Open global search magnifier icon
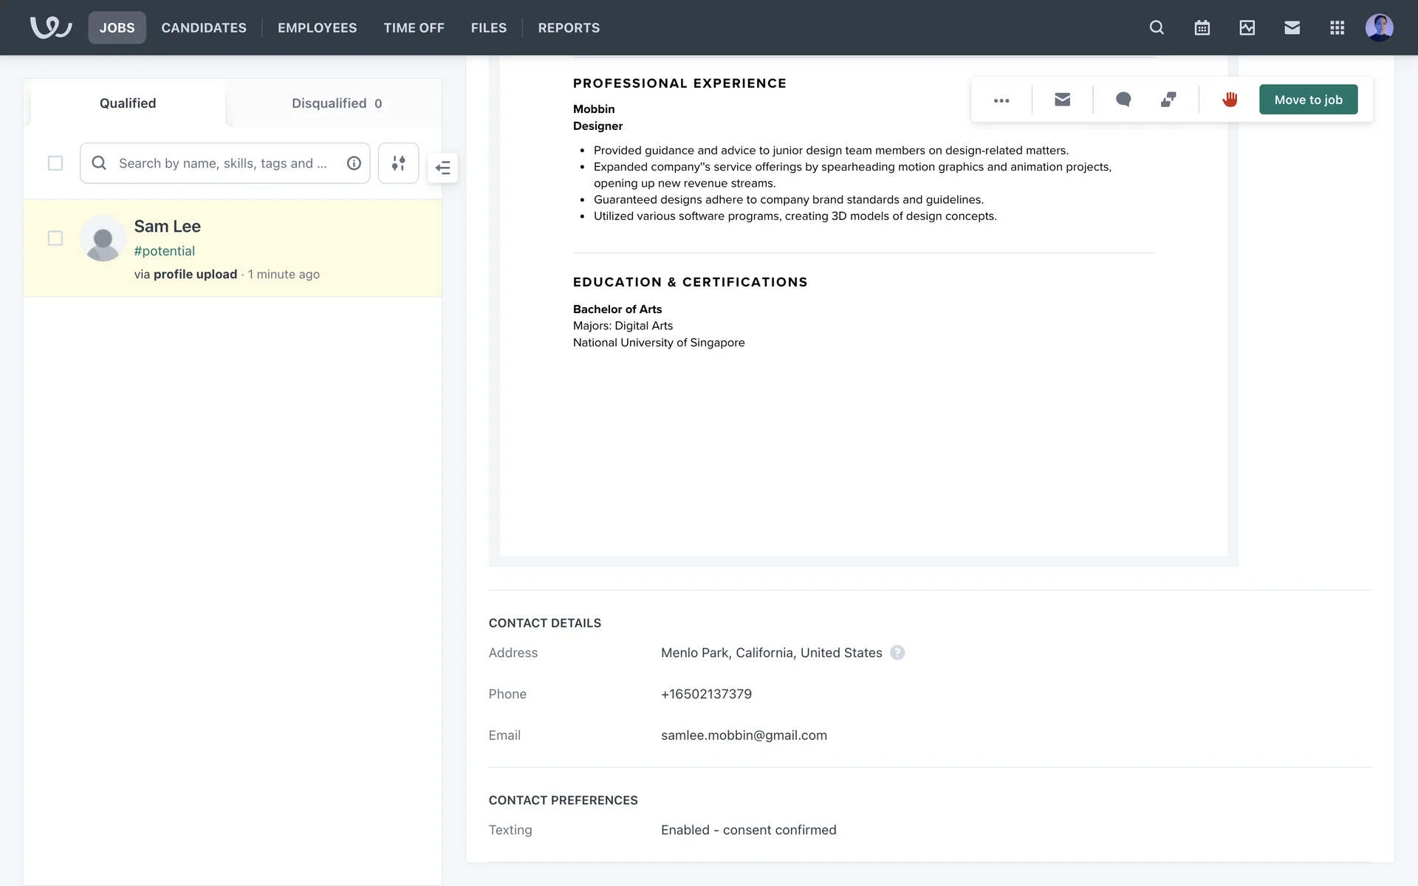Screen dimensions: 1418x886 coord(1157,27)
